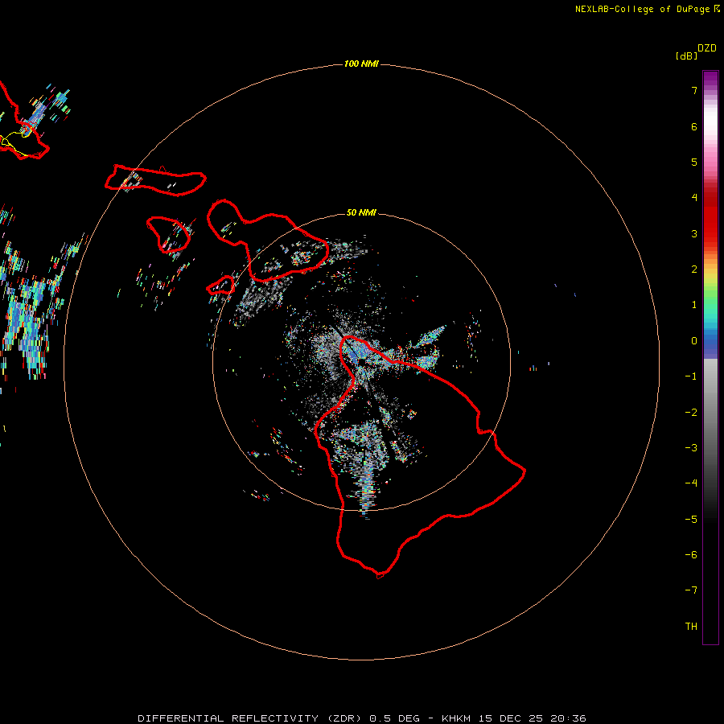Image resolution: width=724 pixels, height=724 pixels.
Task: Click the scale value 6
Action: (x=694, y=126)
